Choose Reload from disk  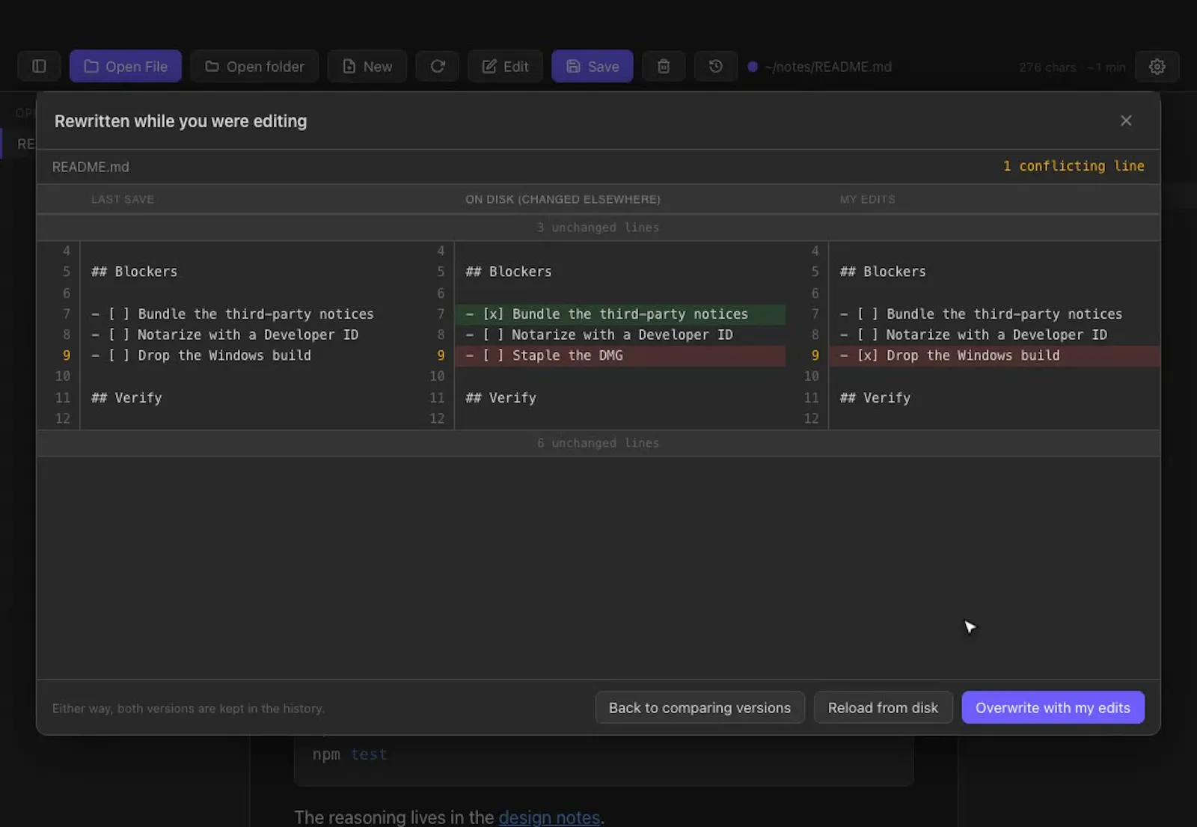(x=883, y=707)
